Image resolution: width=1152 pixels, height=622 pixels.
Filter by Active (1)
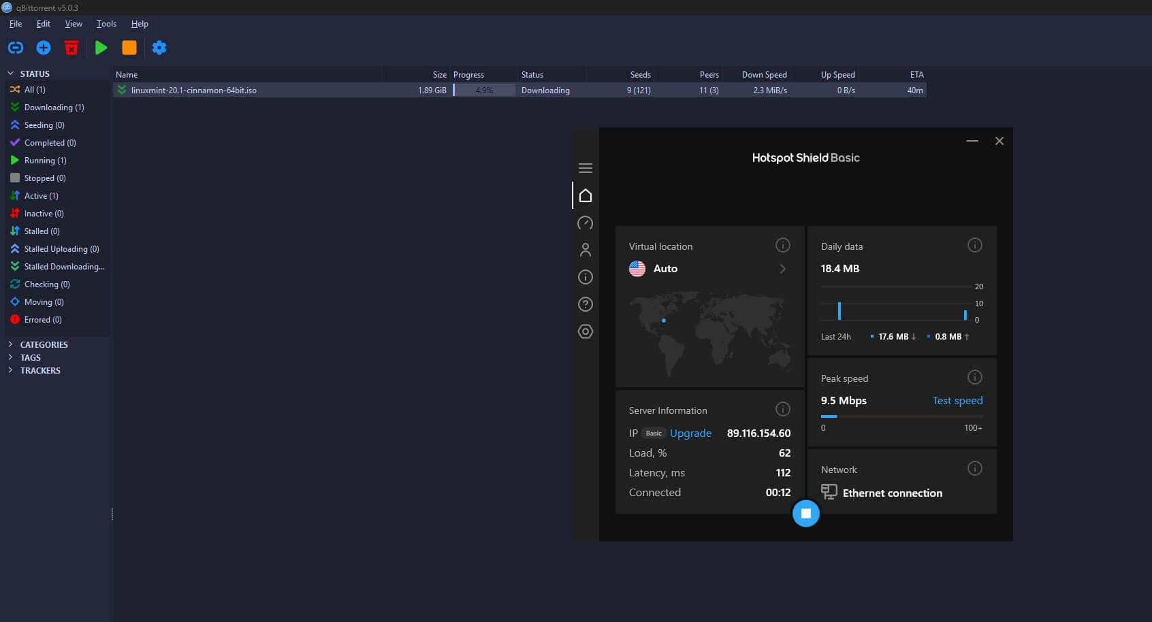pyautogui.click(x=57, y=196)
